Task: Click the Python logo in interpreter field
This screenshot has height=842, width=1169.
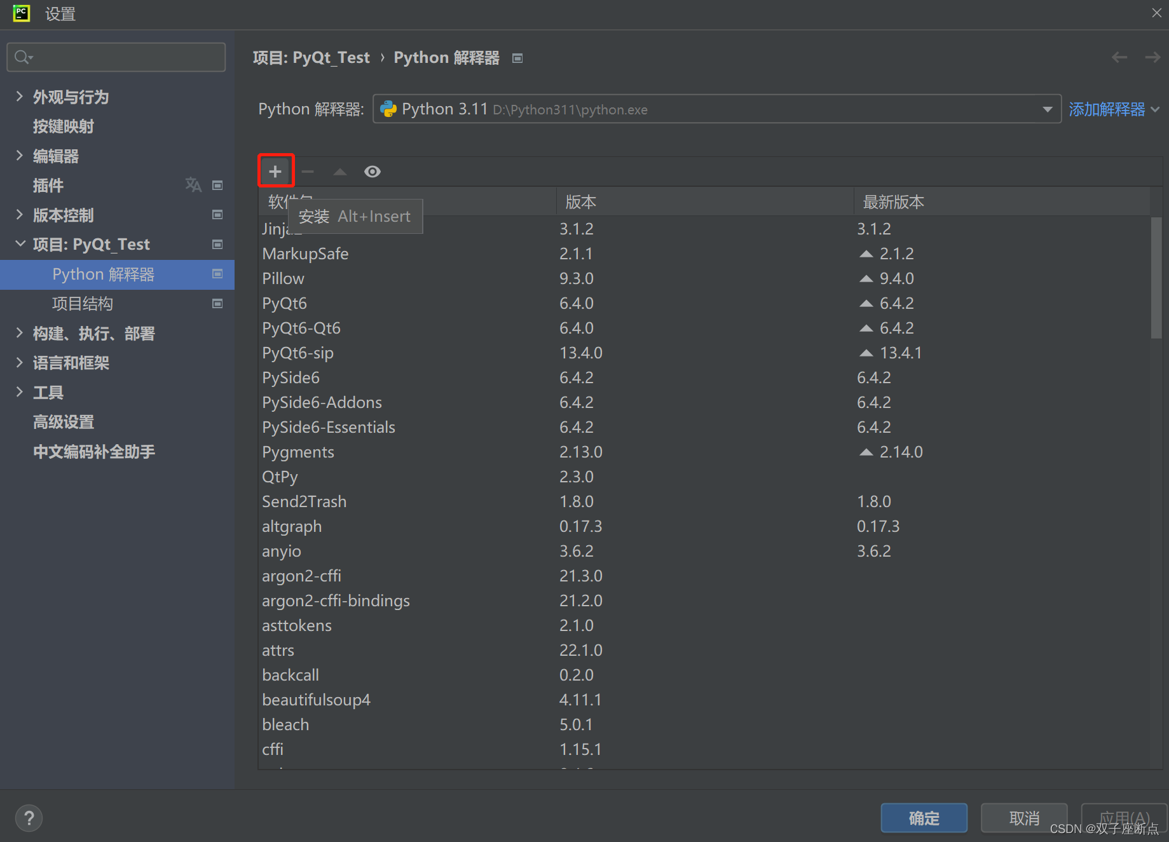Action: click(388, 109)
